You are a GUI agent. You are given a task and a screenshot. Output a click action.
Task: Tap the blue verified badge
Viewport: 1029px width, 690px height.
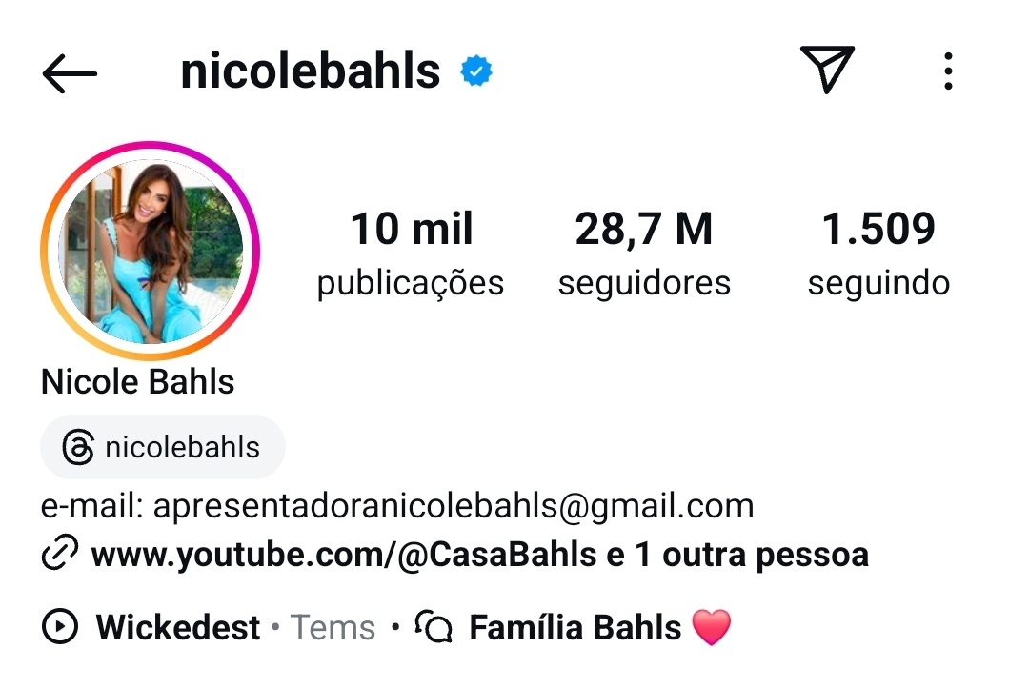[476, 71]
